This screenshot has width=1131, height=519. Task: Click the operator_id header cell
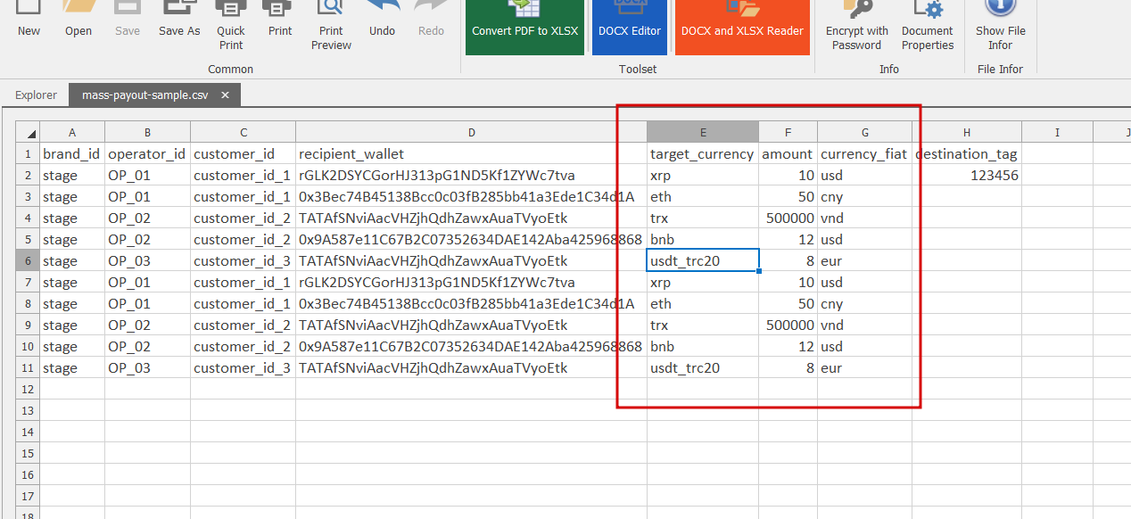pyautogui.click(x=147, y=153)
